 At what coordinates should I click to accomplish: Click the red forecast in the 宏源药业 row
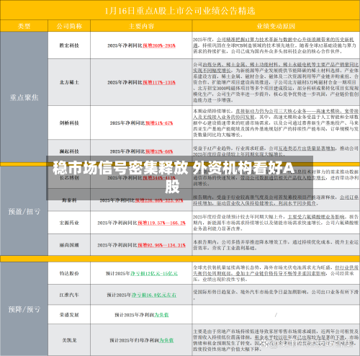click(161, 223)
